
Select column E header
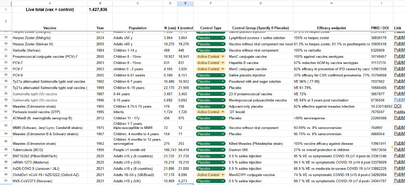point(185,3)
